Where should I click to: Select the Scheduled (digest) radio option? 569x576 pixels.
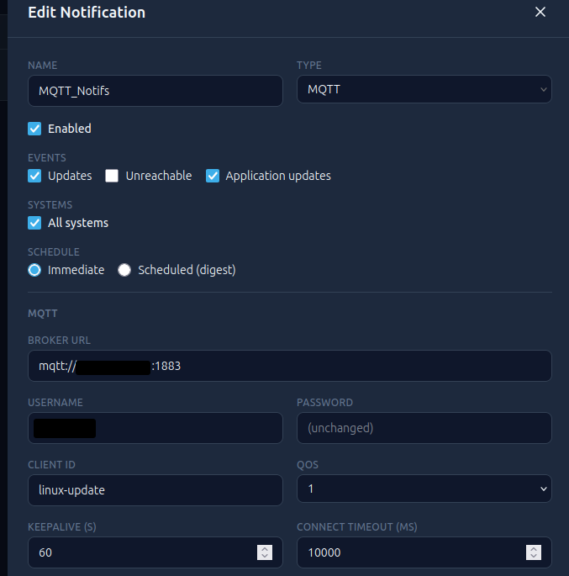click(124, 270)
